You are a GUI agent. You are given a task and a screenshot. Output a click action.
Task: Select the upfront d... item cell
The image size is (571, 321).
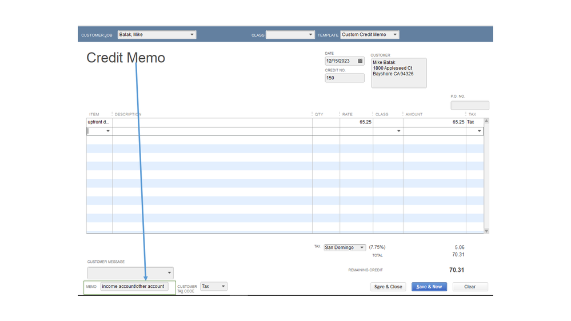point(99,122)
